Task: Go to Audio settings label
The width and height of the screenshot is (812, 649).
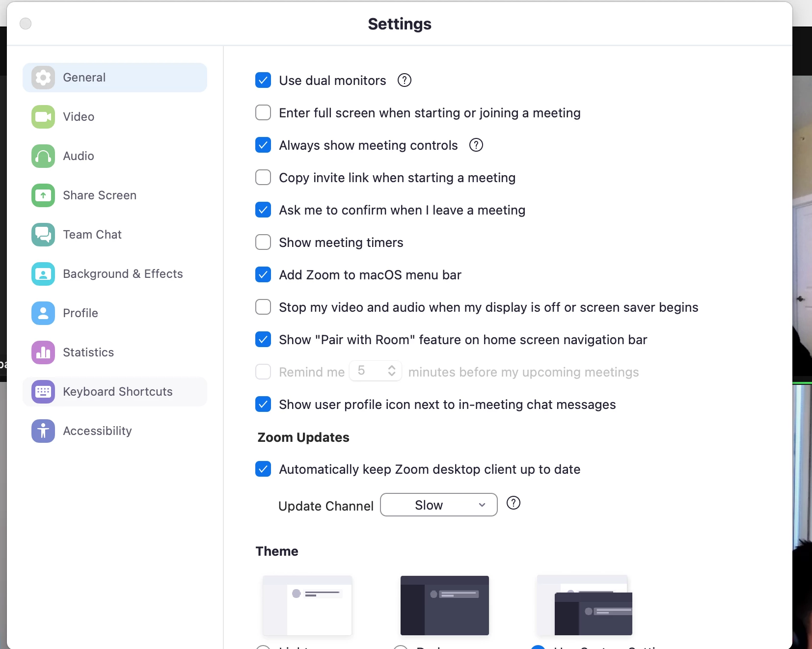Action: pos(79,156)
